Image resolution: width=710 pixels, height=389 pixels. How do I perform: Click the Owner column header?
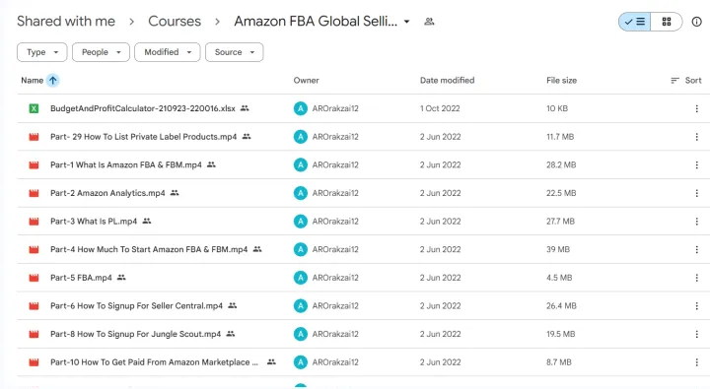pos(306,81)
